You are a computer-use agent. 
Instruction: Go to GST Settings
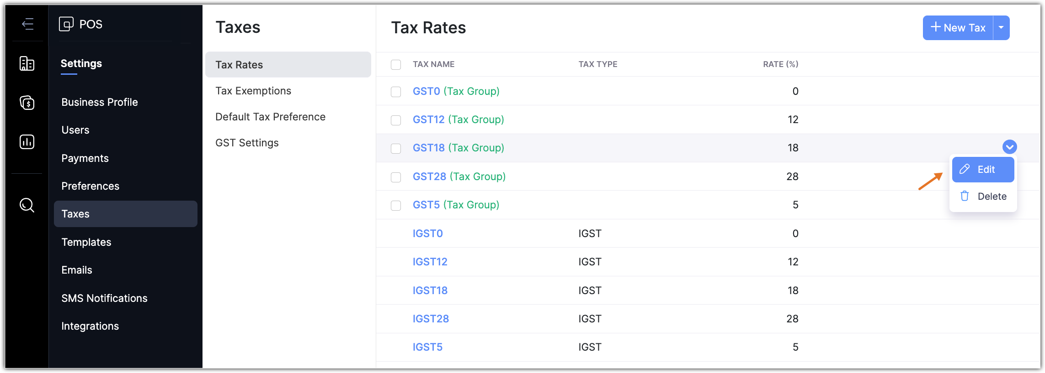coord(247,143)
